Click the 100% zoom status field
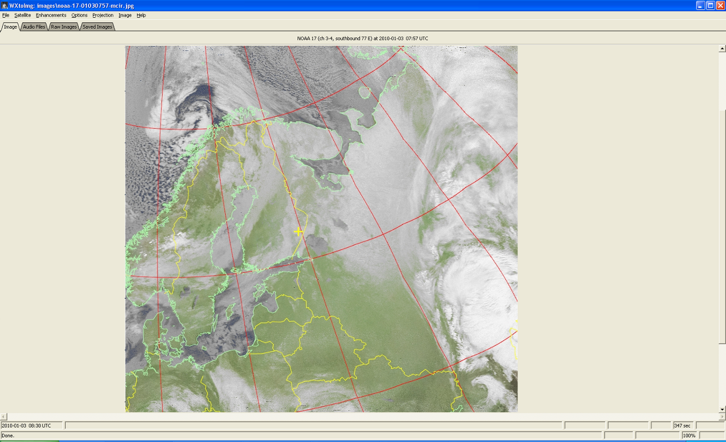726x442 pixels. (x=689, y=435)
